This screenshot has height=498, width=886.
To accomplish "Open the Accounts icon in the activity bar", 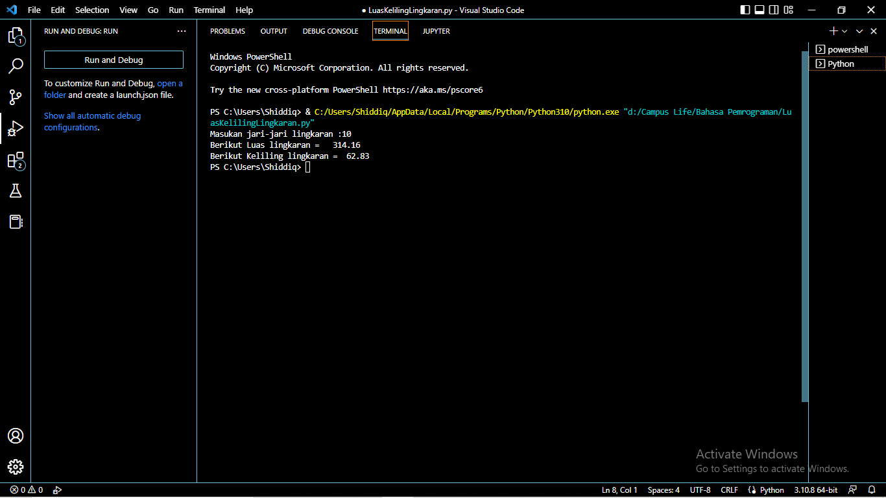I will pos(16,436).
